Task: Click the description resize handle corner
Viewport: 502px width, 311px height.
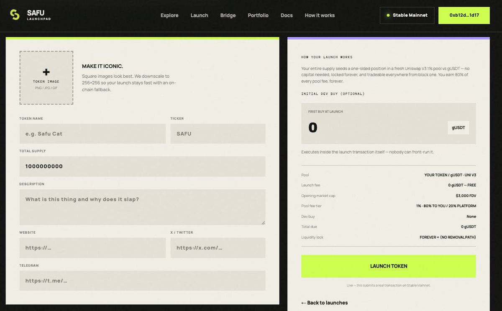Action: point(263,223)
